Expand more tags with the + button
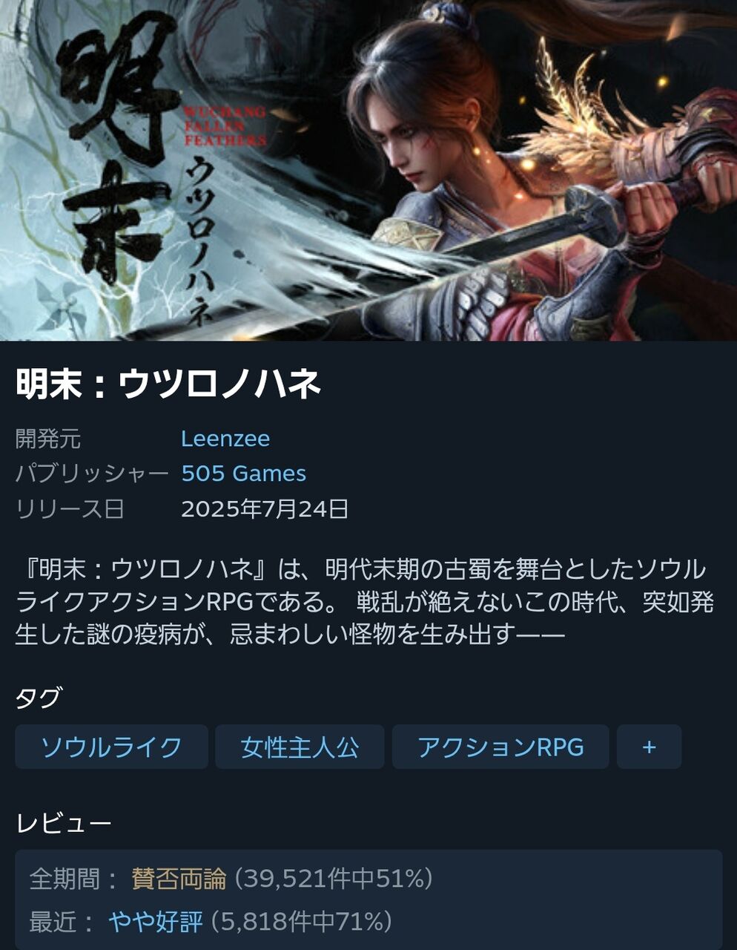Screen dimensions: 737x950 coord(649,747)
